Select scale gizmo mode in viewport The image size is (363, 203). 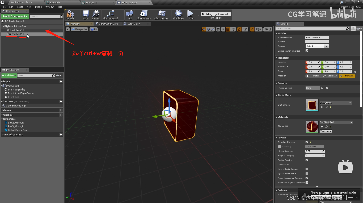click(213, 29)
